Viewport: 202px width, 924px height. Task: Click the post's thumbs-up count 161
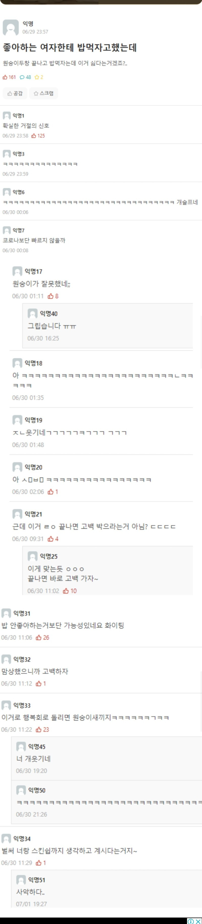(x=9, y=77)
